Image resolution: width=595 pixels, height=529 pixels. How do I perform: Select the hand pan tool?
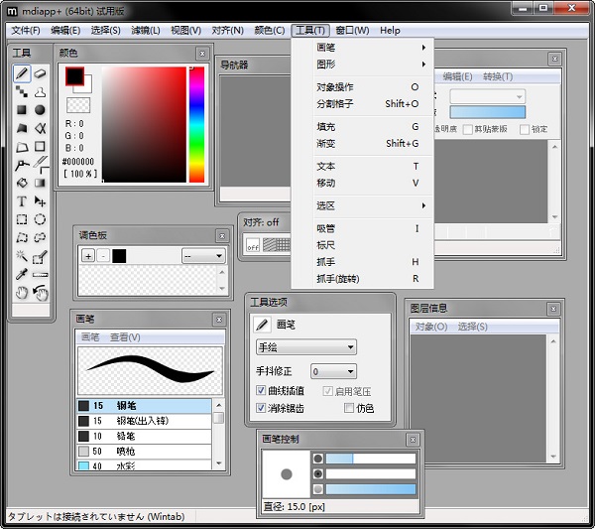22,293
